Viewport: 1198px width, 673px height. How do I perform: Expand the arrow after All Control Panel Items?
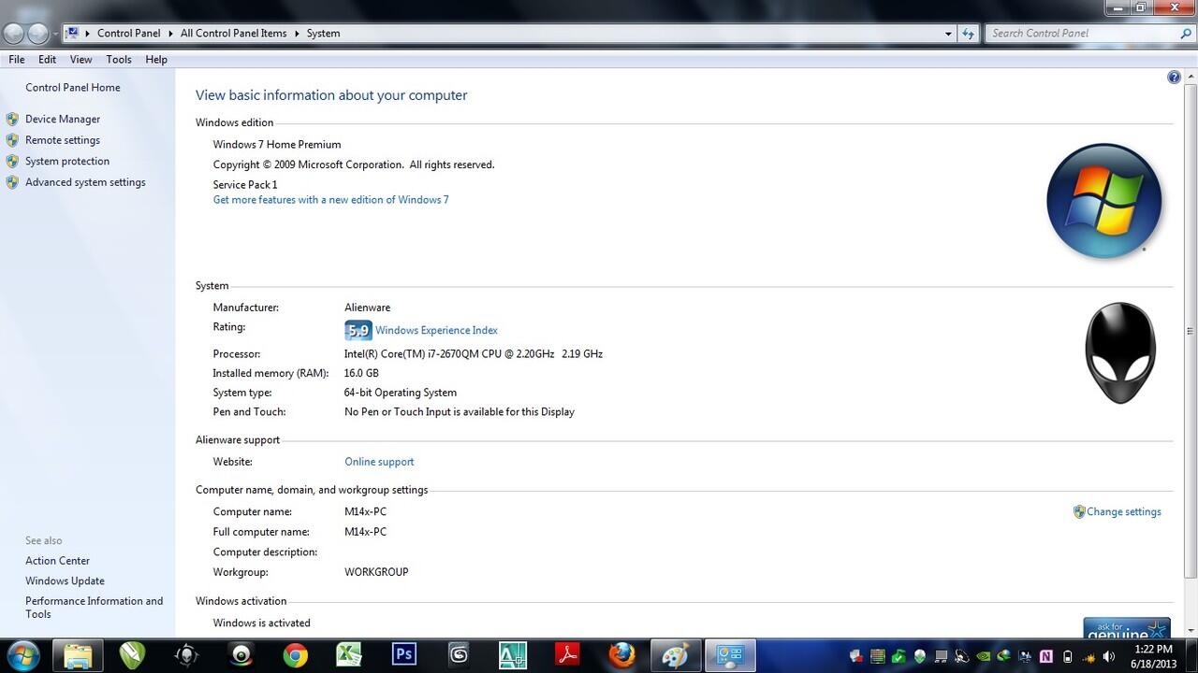tap(297, 34)
